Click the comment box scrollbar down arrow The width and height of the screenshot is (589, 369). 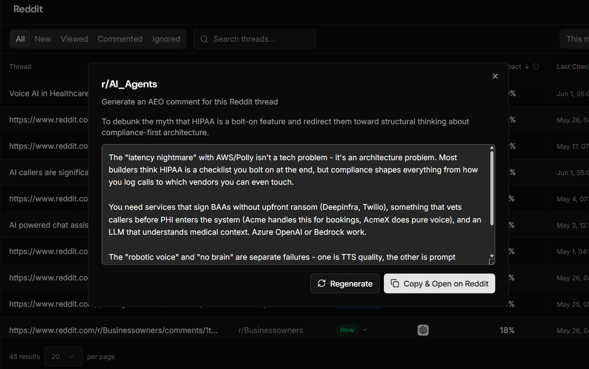pos(492,256)
